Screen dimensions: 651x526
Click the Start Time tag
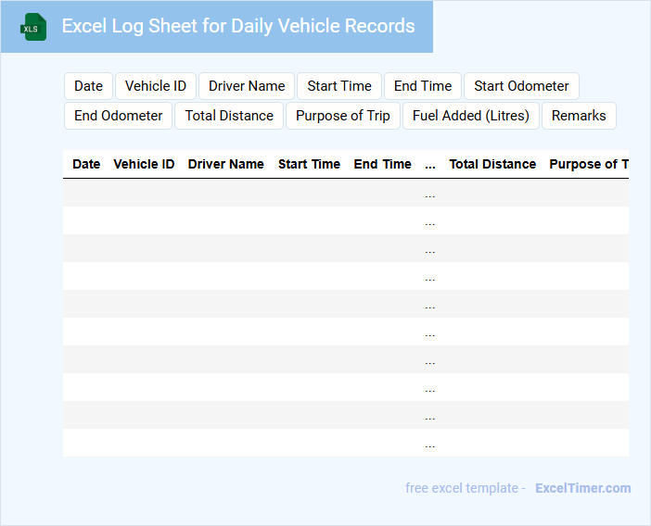coord(339,86)
